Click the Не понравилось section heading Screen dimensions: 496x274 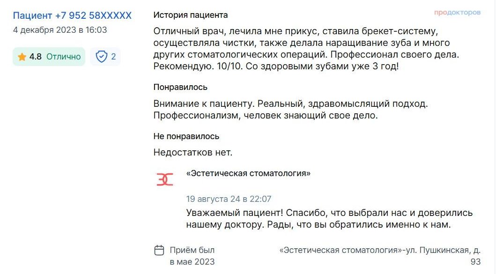point(186,136)
